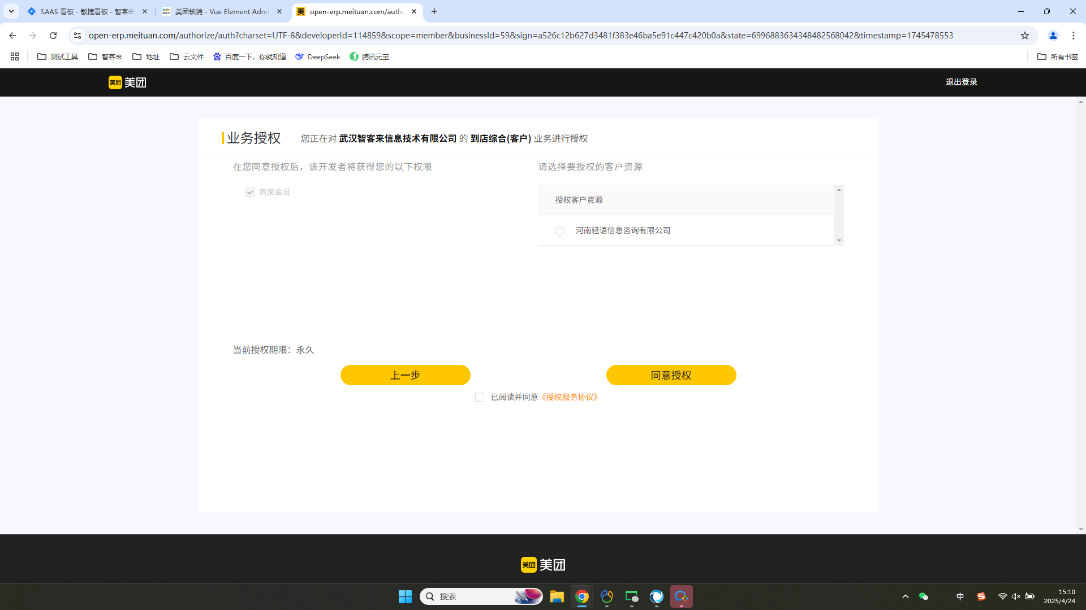The image size is (1086, 610).
Task: Click page scrollbar up arrow
Action: (x=1081, y=102)
